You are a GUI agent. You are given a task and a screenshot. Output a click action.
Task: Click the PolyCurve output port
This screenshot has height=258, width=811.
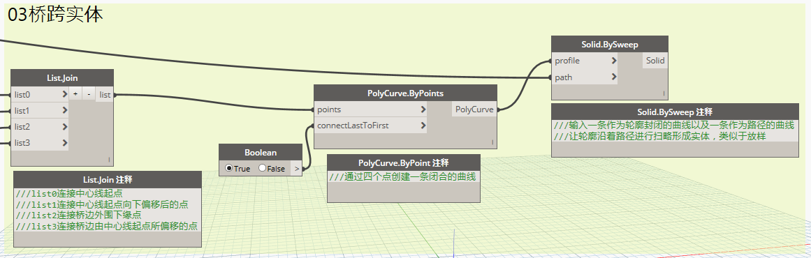tap(474, 109)
